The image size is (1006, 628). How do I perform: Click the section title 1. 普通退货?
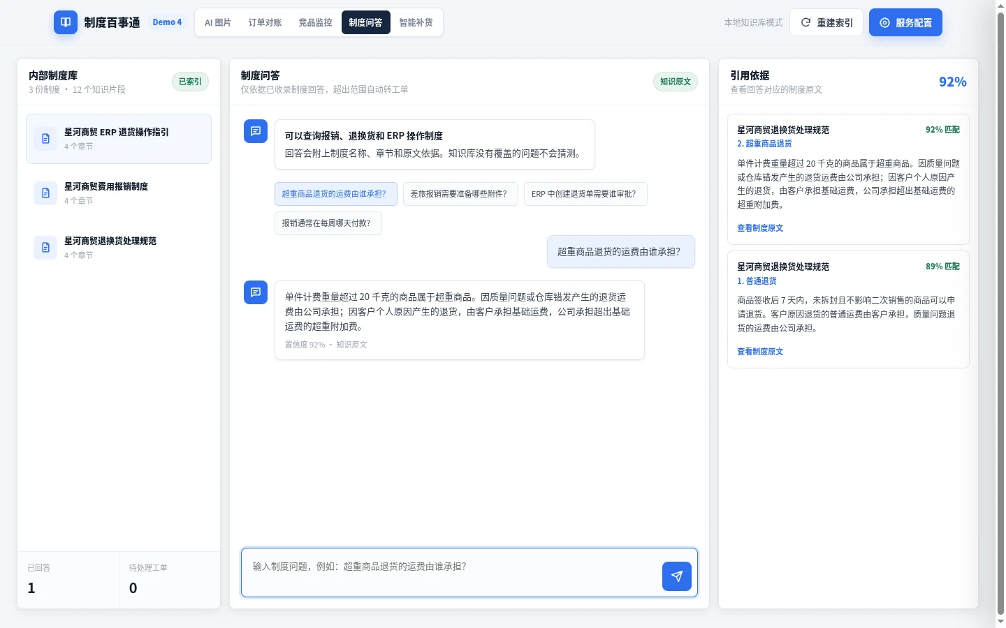757,281
